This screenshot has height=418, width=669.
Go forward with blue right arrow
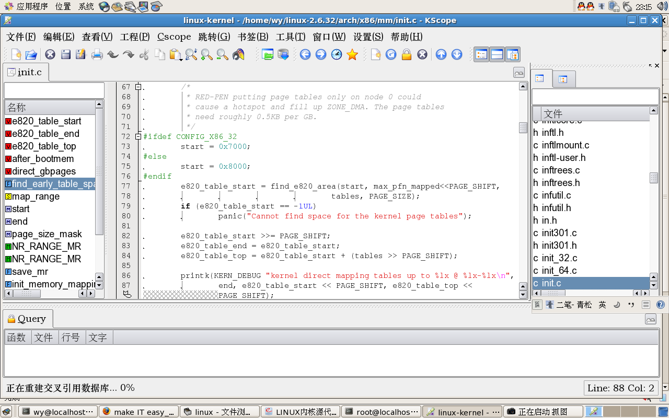[321, 54]
